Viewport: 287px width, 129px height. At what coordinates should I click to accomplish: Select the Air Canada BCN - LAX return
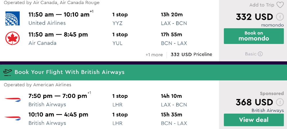click(174, 43)
